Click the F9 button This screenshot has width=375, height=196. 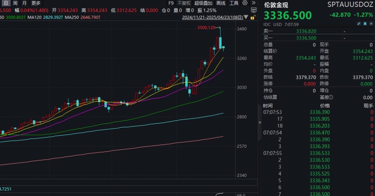[x=171, y=3]
